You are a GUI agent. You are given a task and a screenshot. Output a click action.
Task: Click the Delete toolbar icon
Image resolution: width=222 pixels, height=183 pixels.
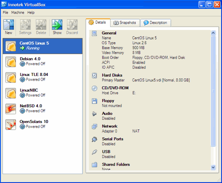coord(41,25)
